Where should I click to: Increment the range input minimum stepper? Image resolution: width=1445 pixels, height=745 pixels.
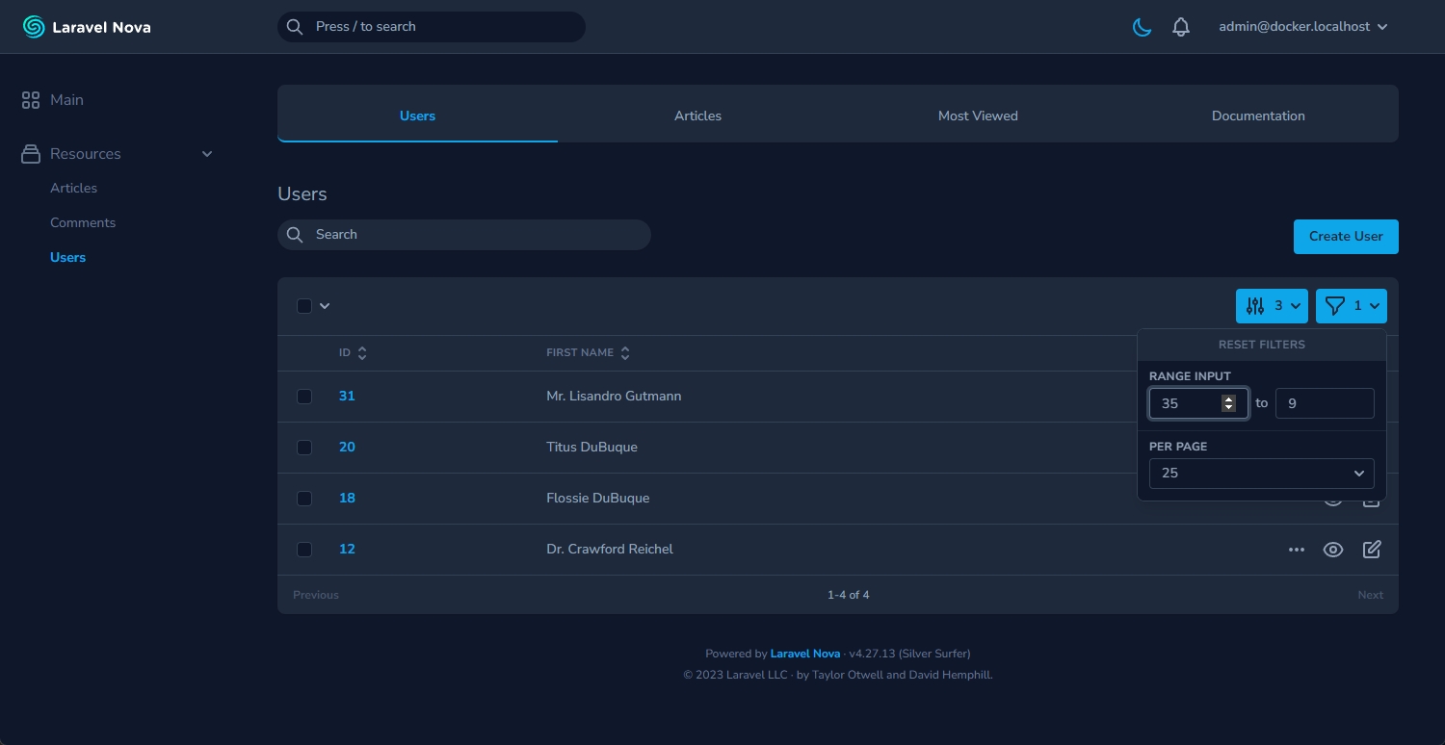[1228, 398]
